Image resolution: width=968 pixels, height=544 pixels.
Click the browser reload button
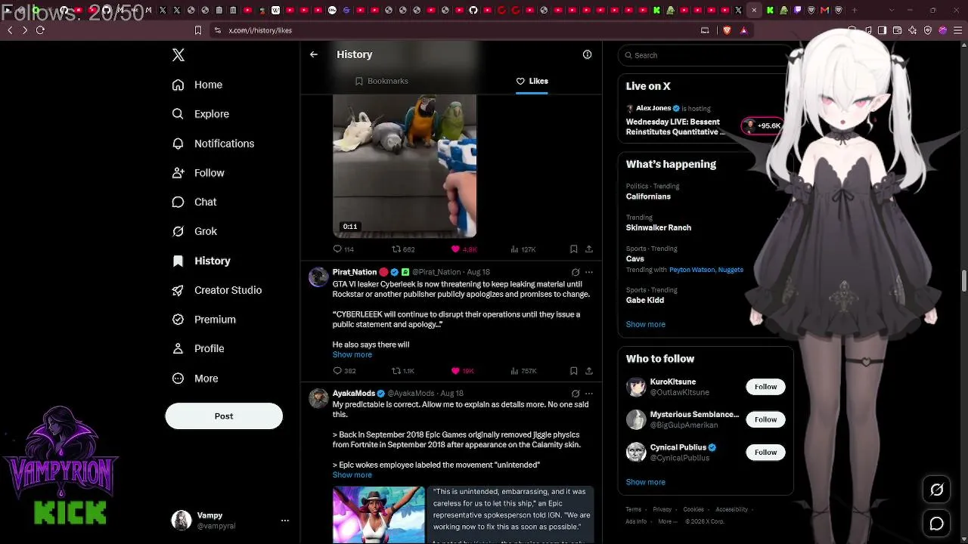tap(40, 30)
